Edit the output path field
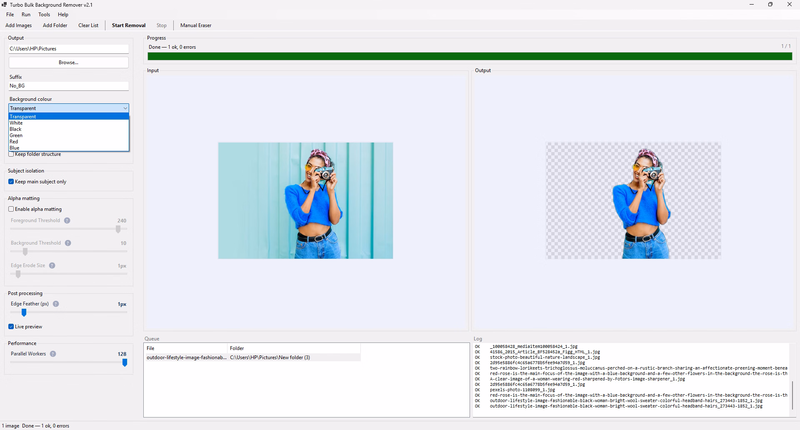Image resolution: width=800 pixels, height=430 pixels. point(69,49)
